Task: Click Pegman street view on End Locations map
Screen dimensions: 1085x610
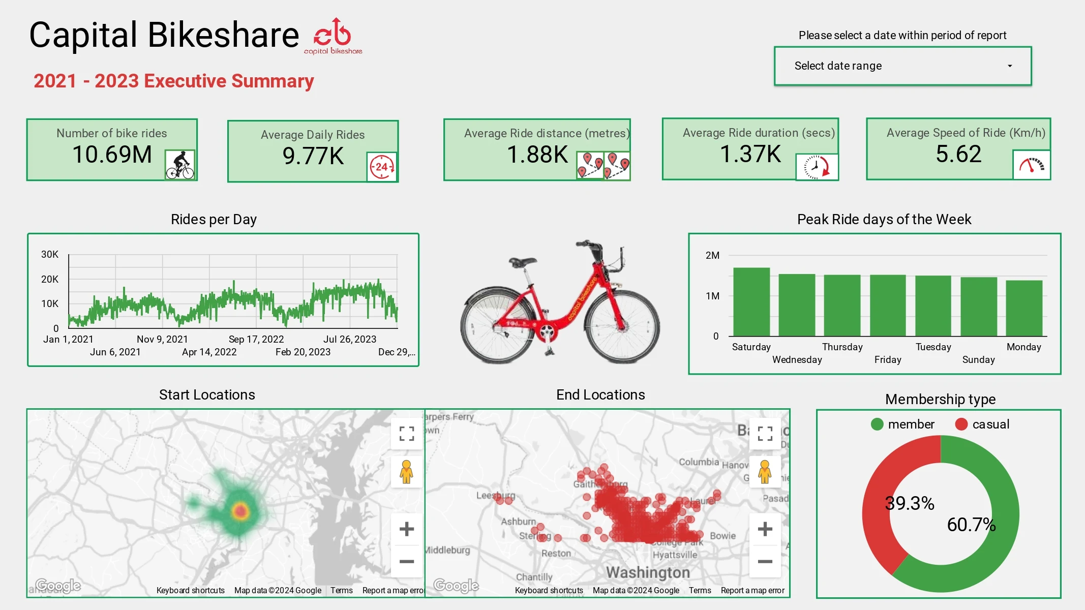Action: click(765, 472)
